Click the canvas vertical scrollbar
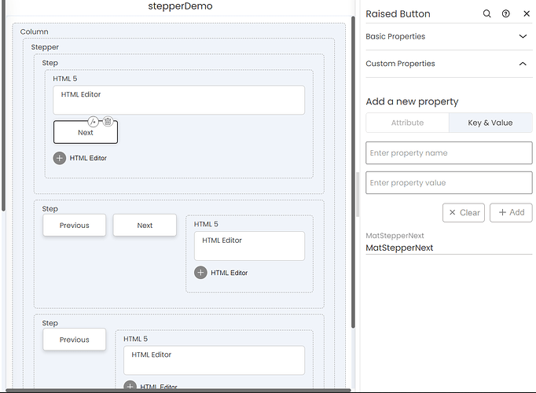The height and width of the screenshot is (393, 536). click(353, 173)
